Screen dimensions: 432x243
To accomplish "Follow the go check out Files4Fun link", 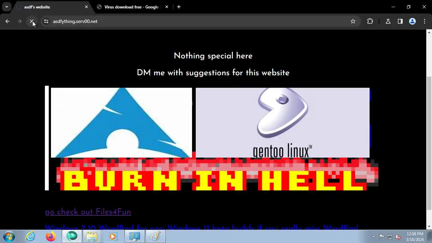I will coord(88,212).
